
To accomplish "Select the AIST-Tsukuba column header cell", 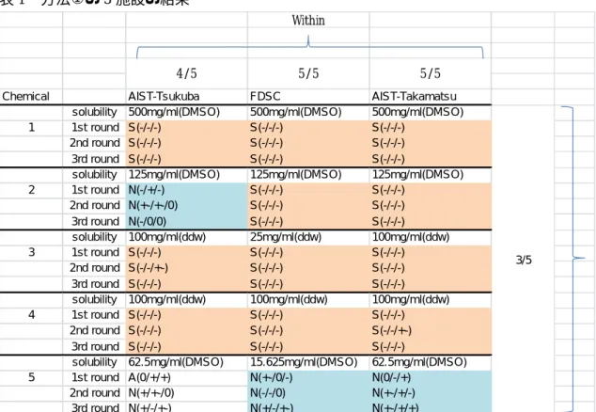I will 186,96.
